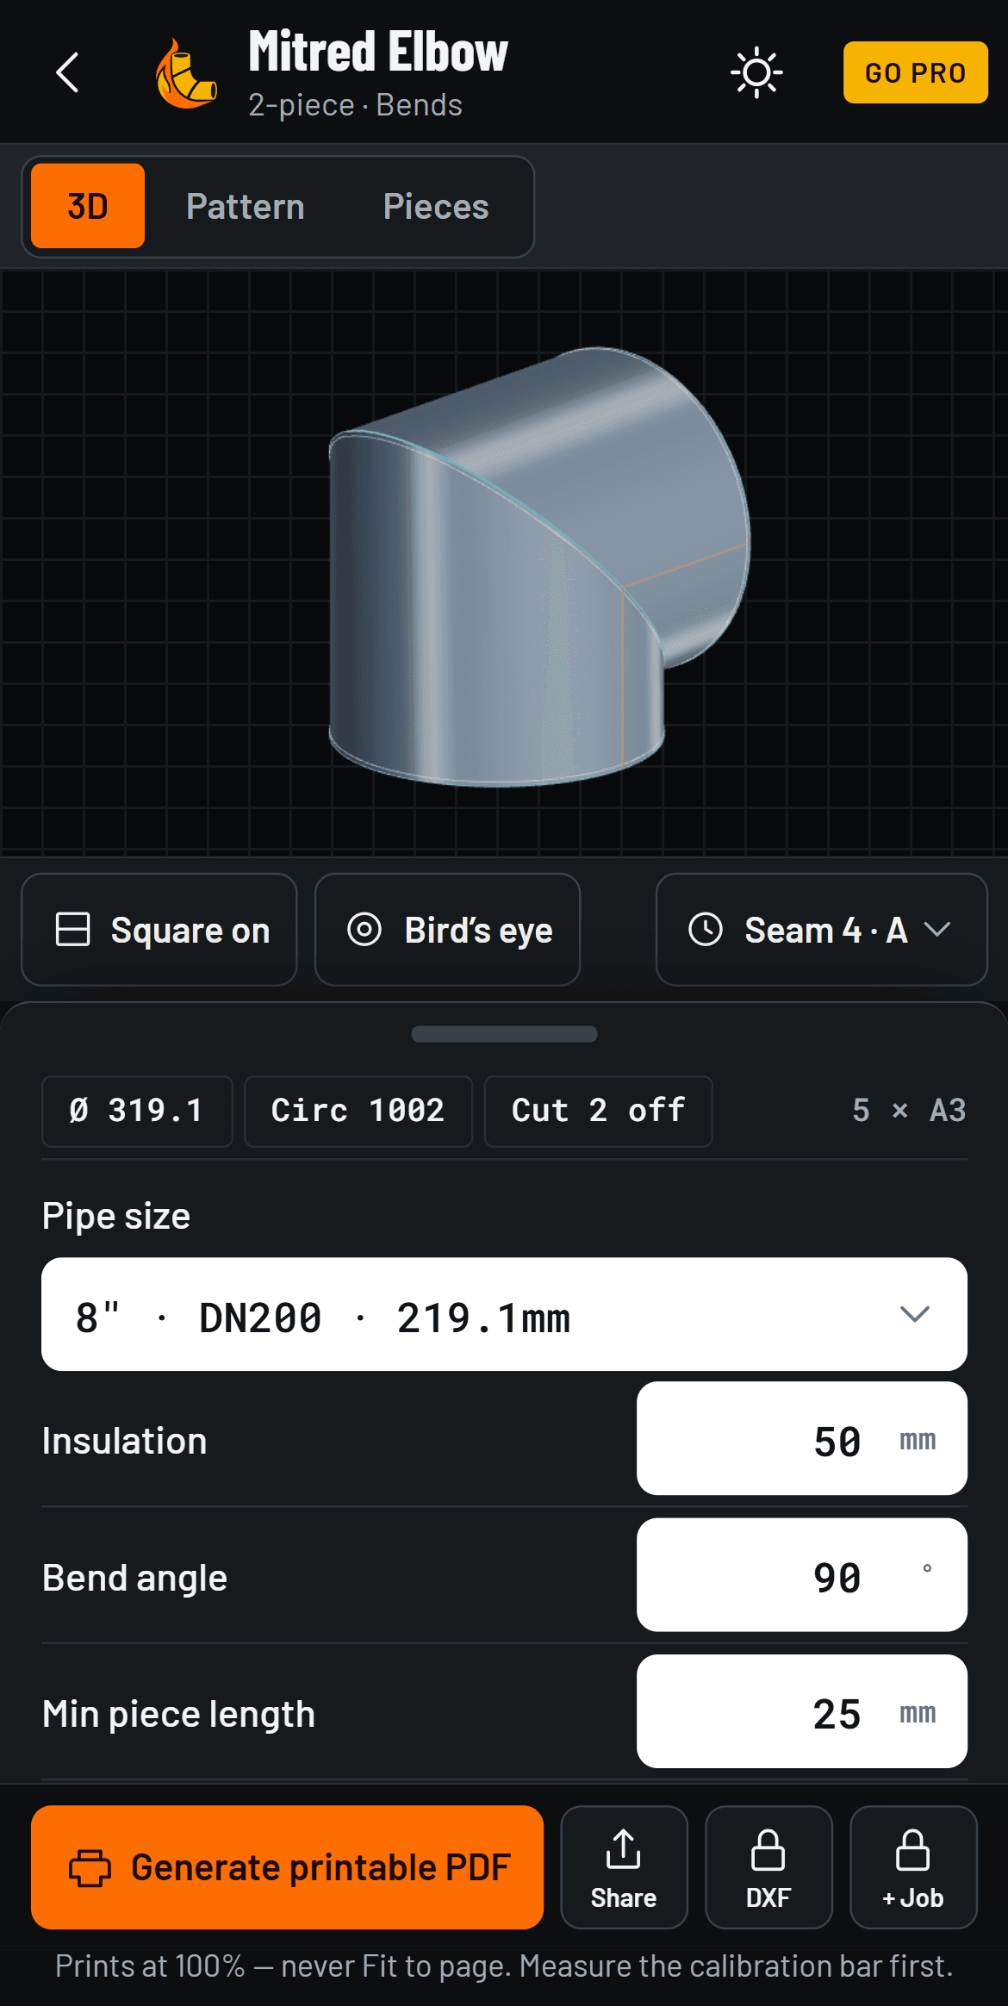This screenshot has height=2006, width=1008.
Task: Click the bottom sheet drag handle
Action: [504, 1034]
